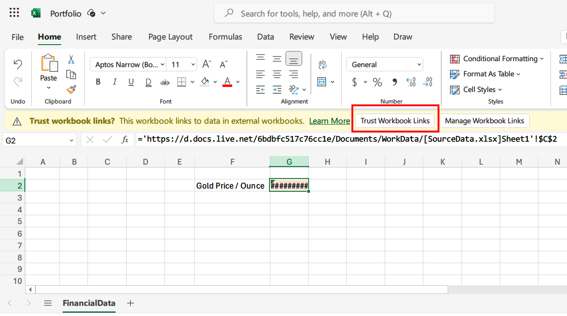Open the General number format dropdown
567x316 pixels.
pyautogui.click(x=385, y=64)
